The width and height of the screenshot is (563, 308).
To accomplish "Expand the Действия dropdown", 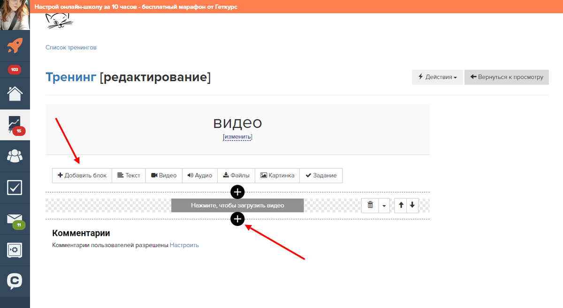I will tap(437, 77).
